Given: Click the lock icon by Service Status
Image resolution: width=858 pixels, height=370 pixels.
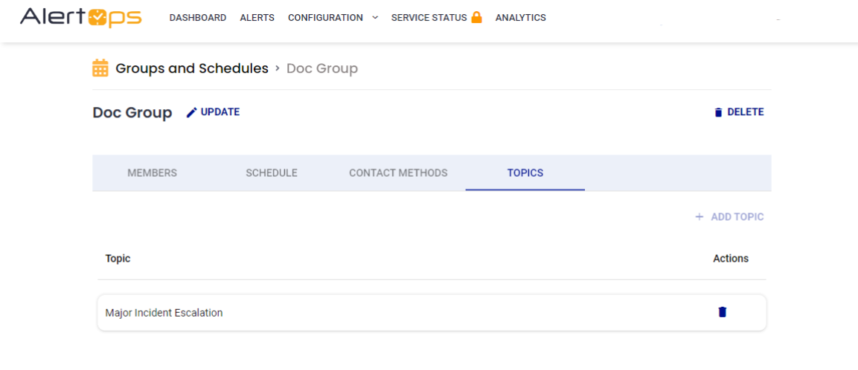Looking at the screenshot, I should point(476,17).
